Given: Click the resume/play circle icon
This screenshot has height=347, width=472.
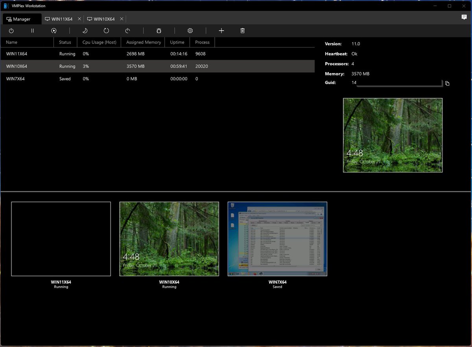Looking at the screenshot, I should pyautogui.click(x=54, y=31).
